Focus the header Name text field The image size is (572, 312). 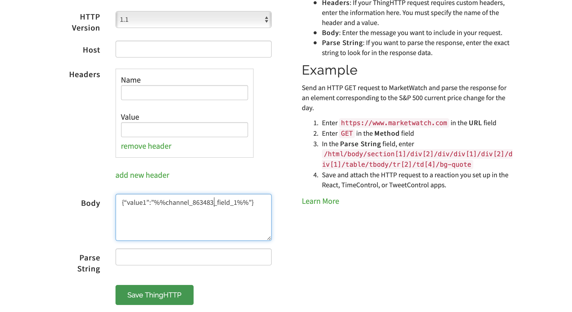(184, 93)
